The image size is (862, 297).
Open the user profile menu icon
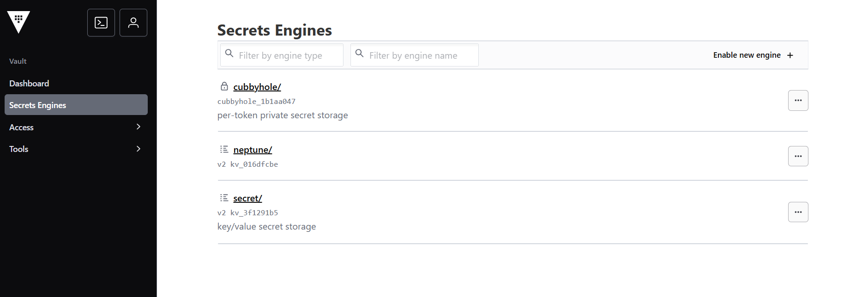click(133, 23)
